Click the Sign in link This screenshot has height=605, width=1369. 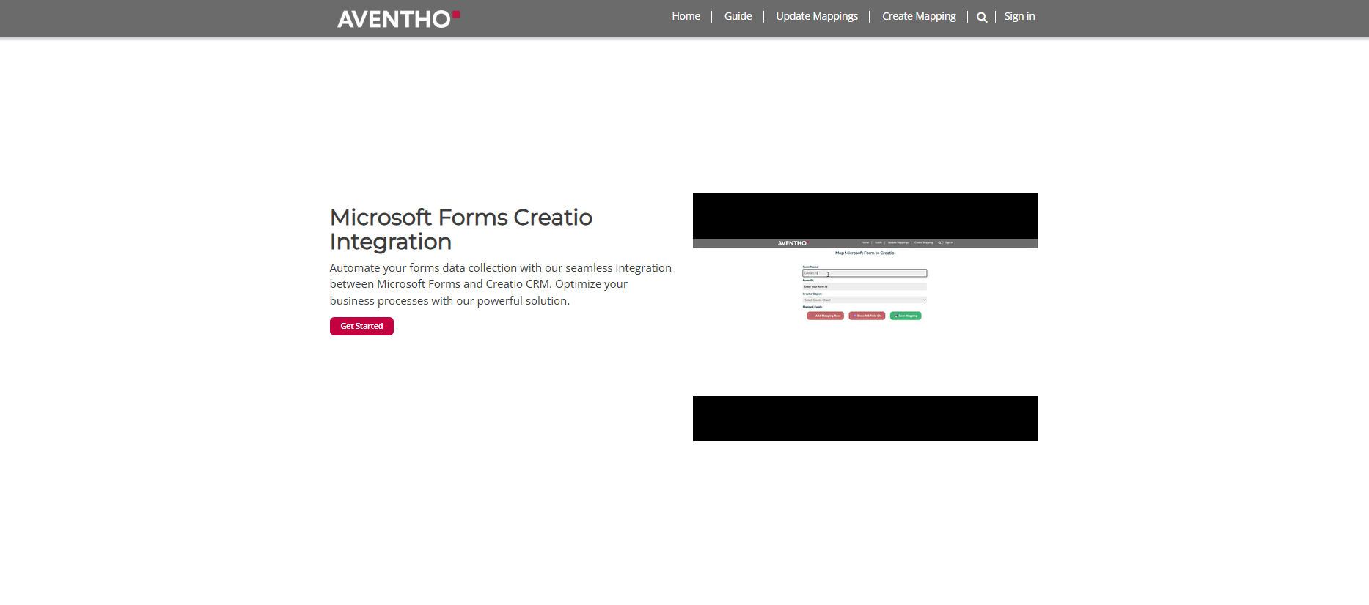1019,16
